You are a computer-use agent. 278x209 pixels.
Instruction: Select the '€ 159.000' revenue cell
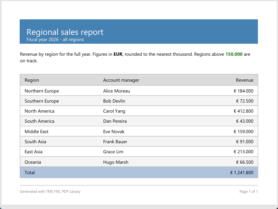pos(243,132)
